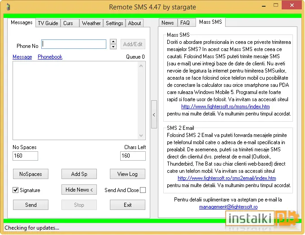Image resolution: width=305 pixels, height=235 pixels.
Task: Click message area scrollbar down arrow
Action: tap(141, 135)
